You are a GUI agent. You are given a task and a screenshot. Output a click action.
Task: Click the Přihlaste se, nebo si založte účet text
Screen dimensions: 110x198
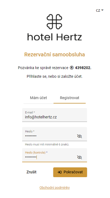(55, 76)
